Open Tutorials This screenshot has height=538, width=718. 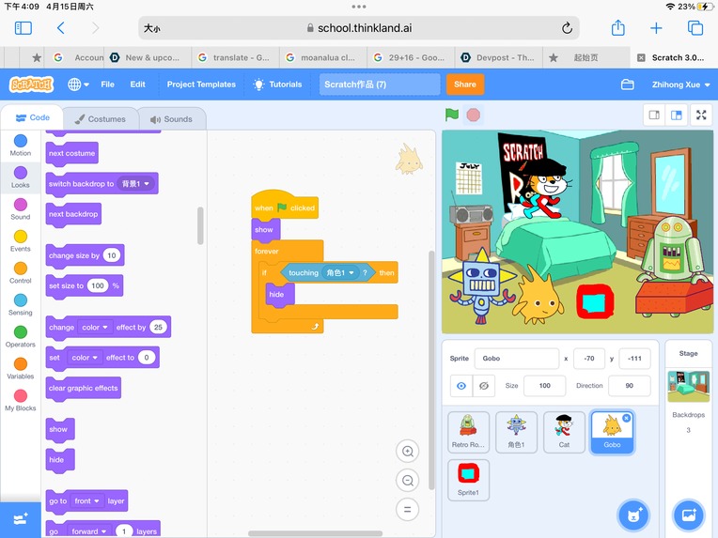pyautogui.click(x=278, y=85)
